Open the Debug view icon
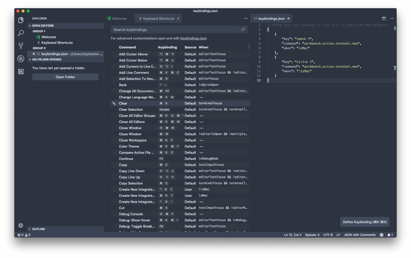Viewport: 411px width, 258px height. pos(21,59)
